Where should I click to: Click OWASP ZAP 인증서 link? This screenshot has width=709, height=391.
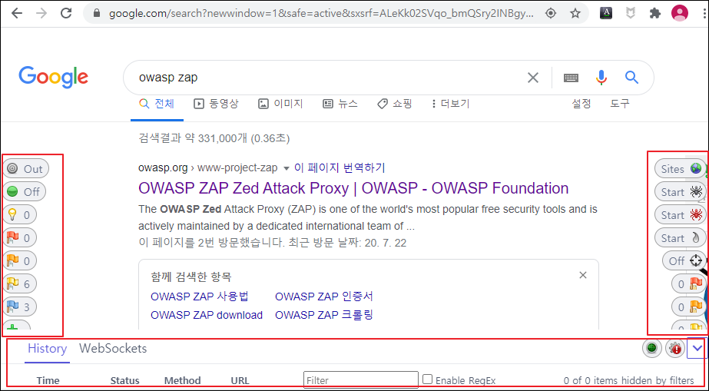click(323, 297)
